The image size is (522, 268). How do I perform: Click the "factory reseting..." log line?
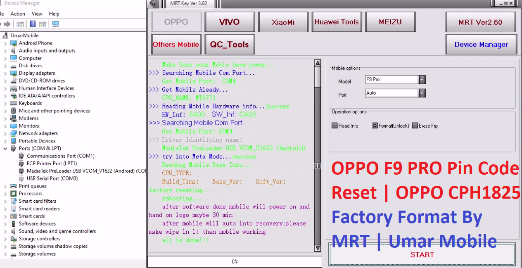tap(180, 190)
